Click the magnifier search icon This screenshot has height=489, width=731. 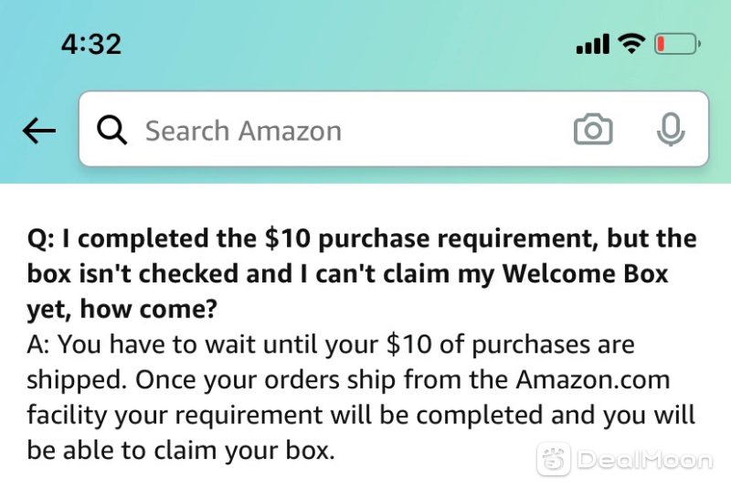(x=111, y=130)
